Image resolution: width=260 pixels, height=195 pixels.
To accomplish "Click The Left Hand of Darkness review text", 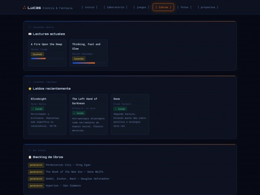I will coord(88,125).
